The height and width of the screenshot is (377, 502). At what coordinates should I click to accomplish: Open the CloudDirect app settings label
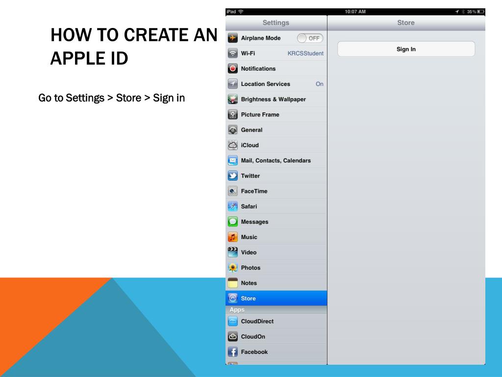pyautogui.click(x=257, y=321)
